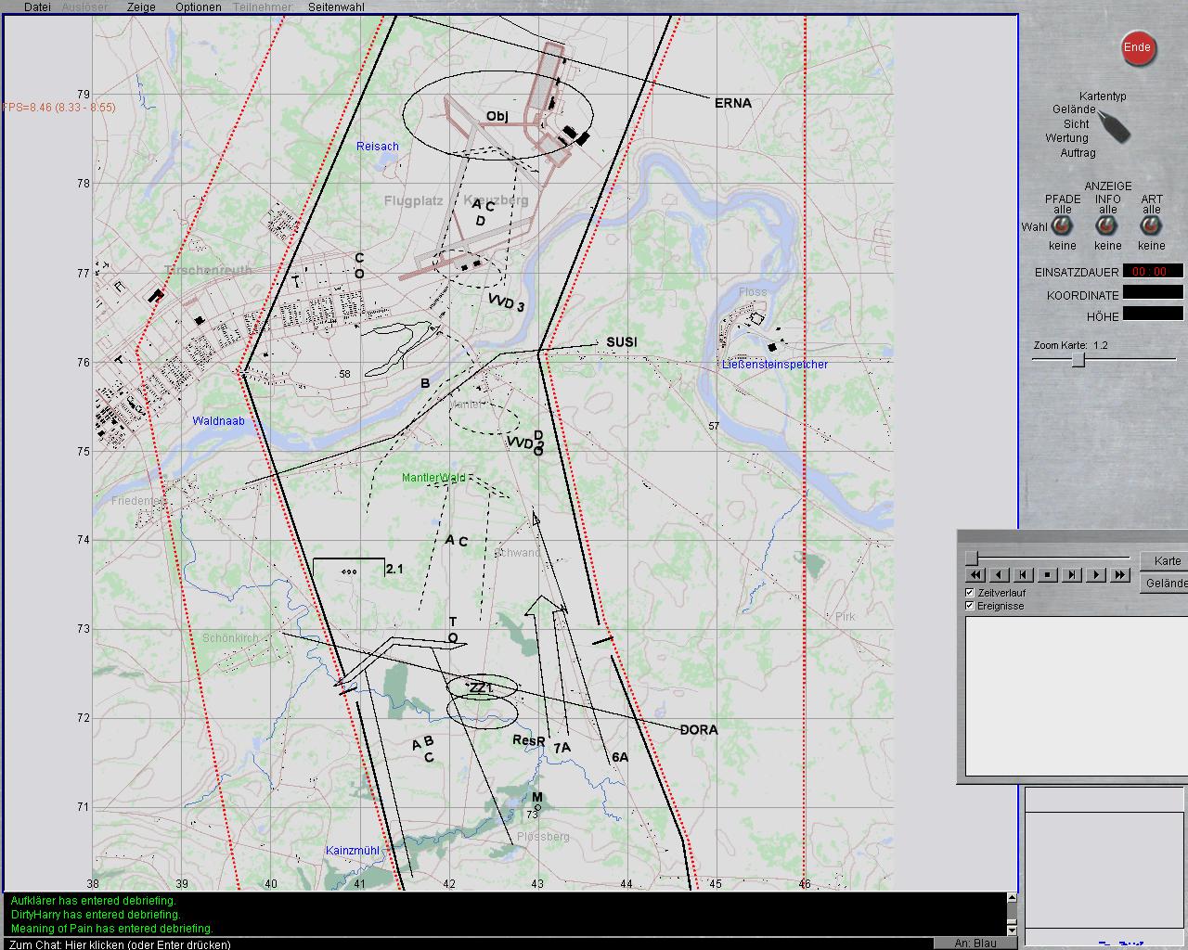The image size is (1188, 950).
Task: Click the Zoom Karte slider handle
Action: pyautogui.click(x=1078, y=360)
